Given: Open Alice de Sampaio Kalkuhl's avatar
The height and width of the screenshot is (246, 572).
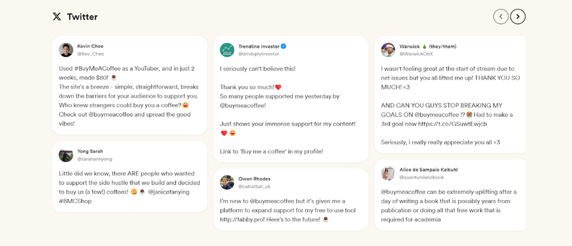Looking at the screenshot, I should pyautogui.click(x=388, y=174).
